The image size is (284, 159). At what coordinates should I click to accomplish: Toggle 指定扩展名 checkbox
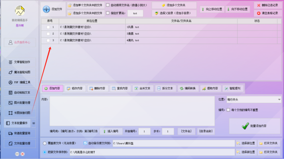pos(108,13)
